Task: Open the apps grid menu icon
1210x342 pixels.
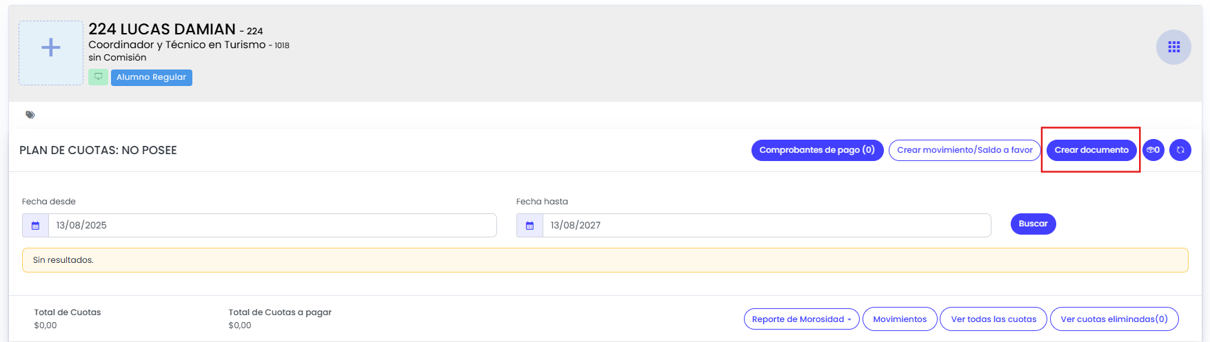Action: tap(1173, 47)
